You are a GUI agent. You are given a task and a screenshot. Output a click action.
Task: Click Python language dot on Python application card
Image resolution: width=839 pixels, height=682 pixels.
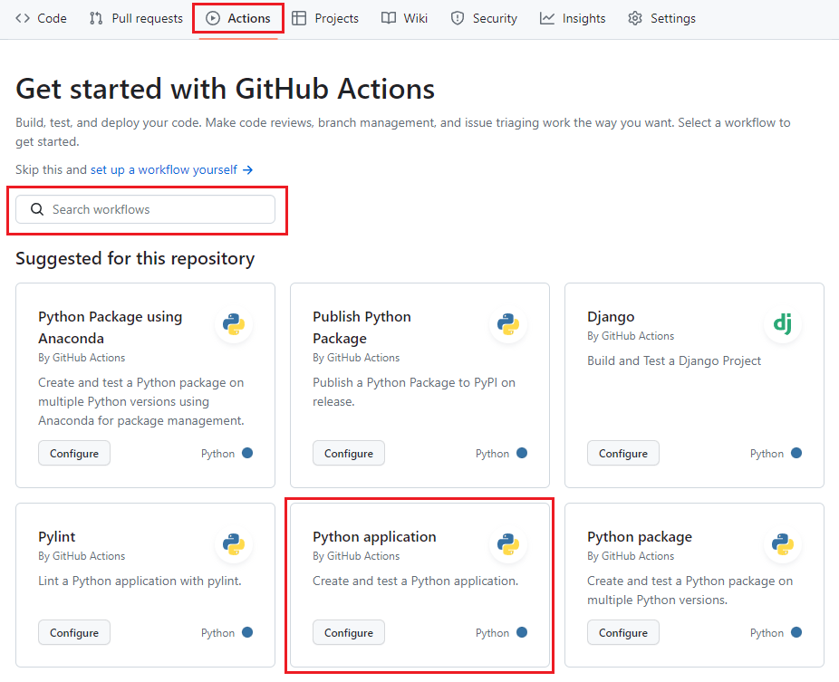(x=522, y=632)
